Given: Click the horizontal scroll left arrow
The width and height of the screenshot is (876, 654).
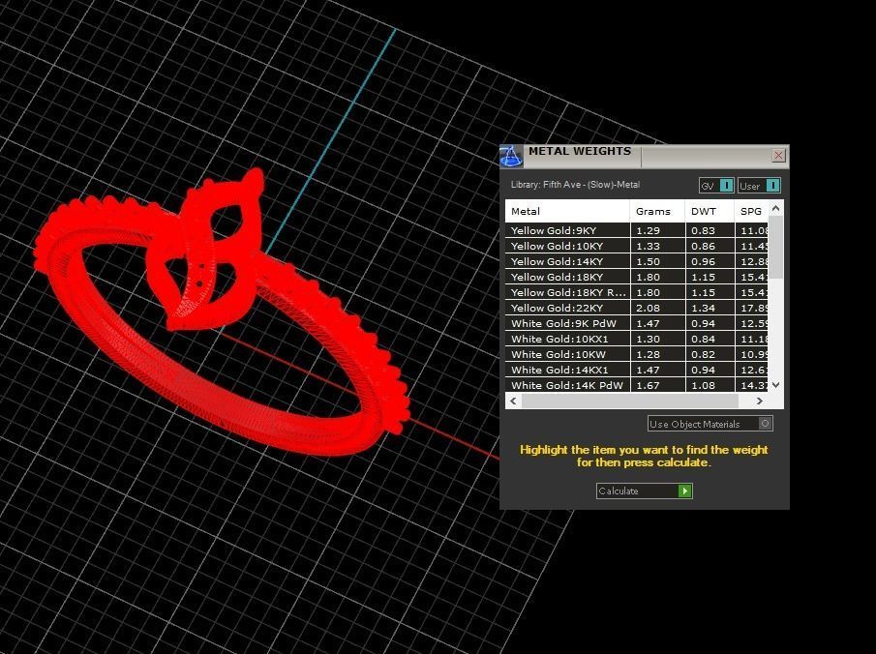Looking at the screenshot, I should [513, 401].
